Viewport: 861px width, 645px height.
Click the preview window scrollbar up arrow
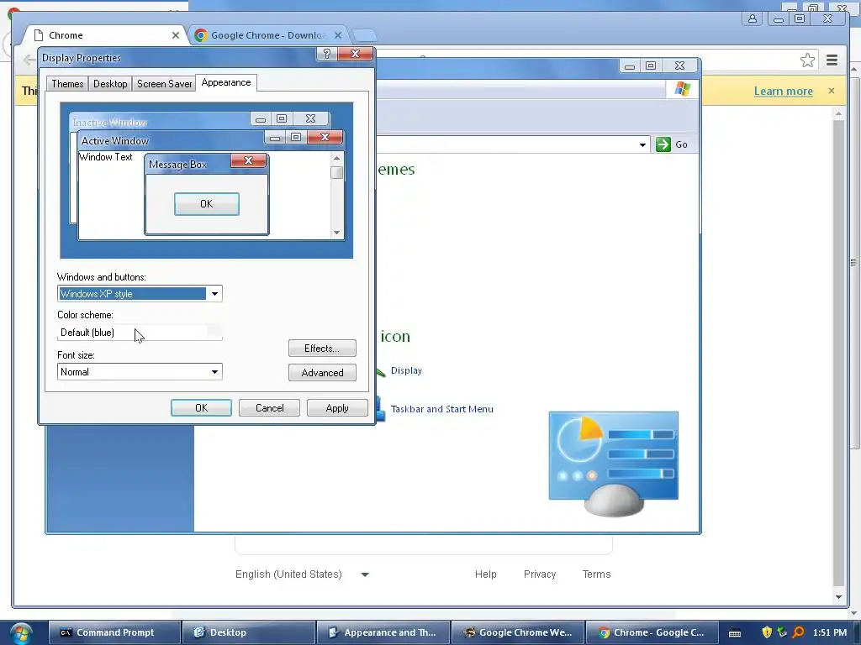[x=336, y=158]
